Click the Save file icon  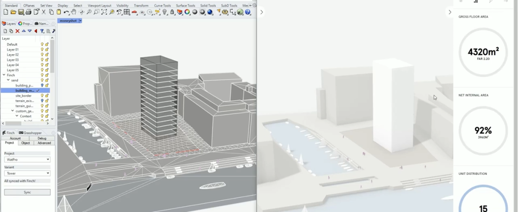[x=21, y=12]
